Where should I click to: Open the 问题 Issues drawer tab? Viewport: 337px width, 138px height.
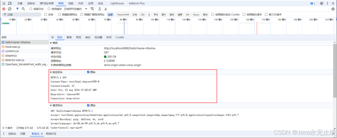coord(23,134)
